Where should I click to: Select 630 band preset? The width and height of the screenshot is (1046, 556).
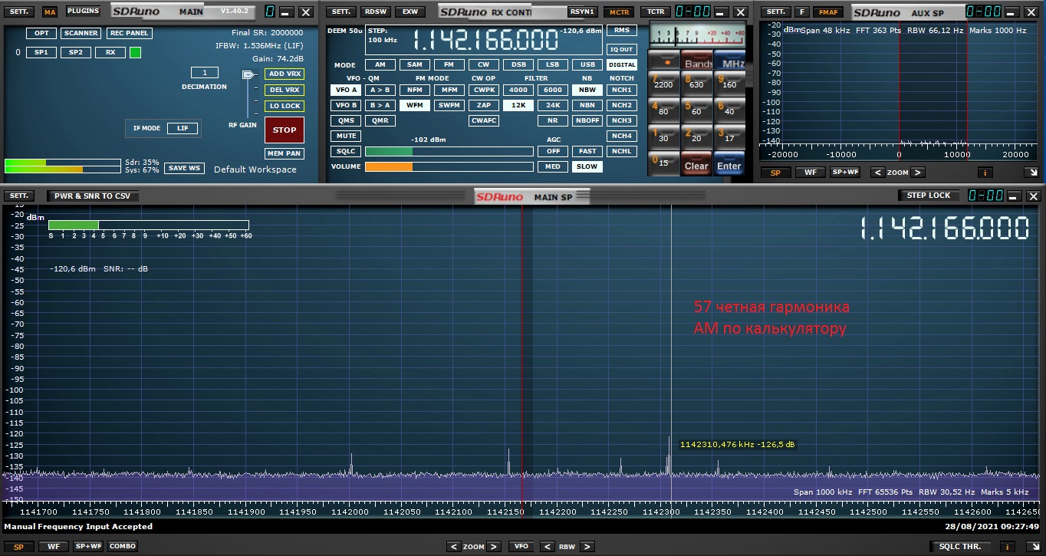[697, 84]
